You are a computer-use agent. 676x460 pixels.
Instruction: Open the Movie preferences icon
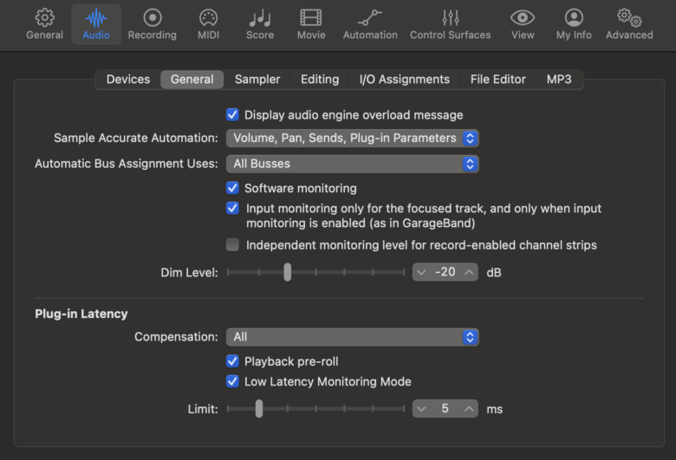pyautogui.click(x=311, y=18)
